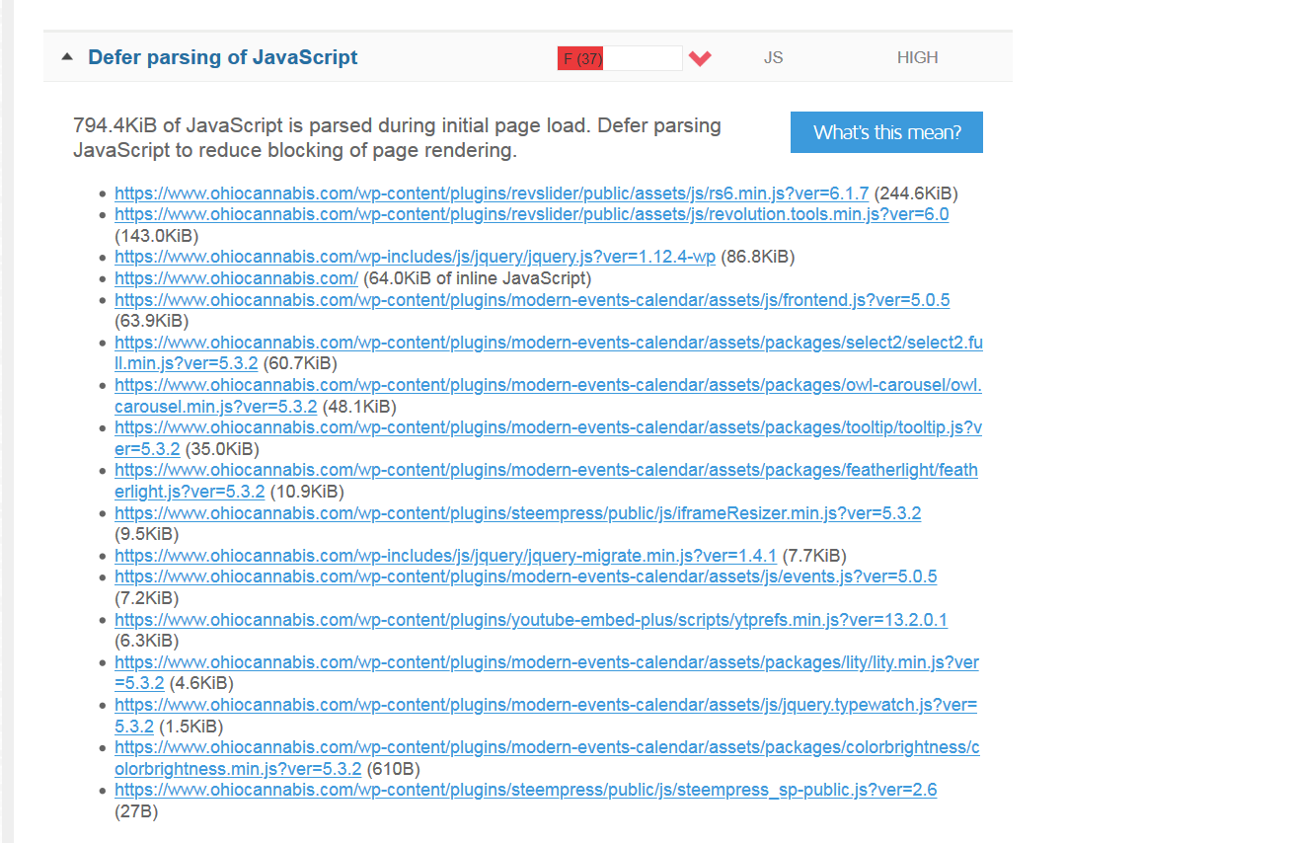Open the featherlight.js link

tap(546, 480)
